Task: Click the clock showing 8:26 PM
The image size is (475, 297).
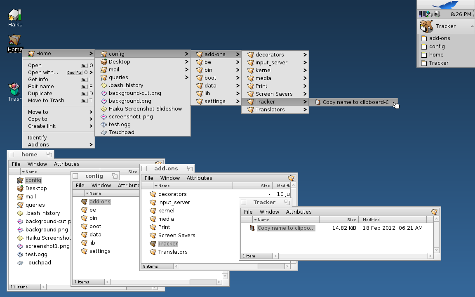Action: tap(461, 14)
